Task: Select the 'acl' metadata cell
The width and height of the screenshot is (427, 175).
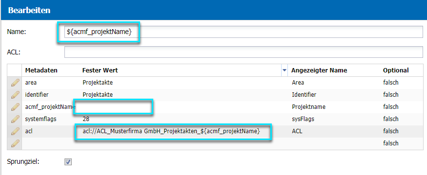Action: (29, 131)
